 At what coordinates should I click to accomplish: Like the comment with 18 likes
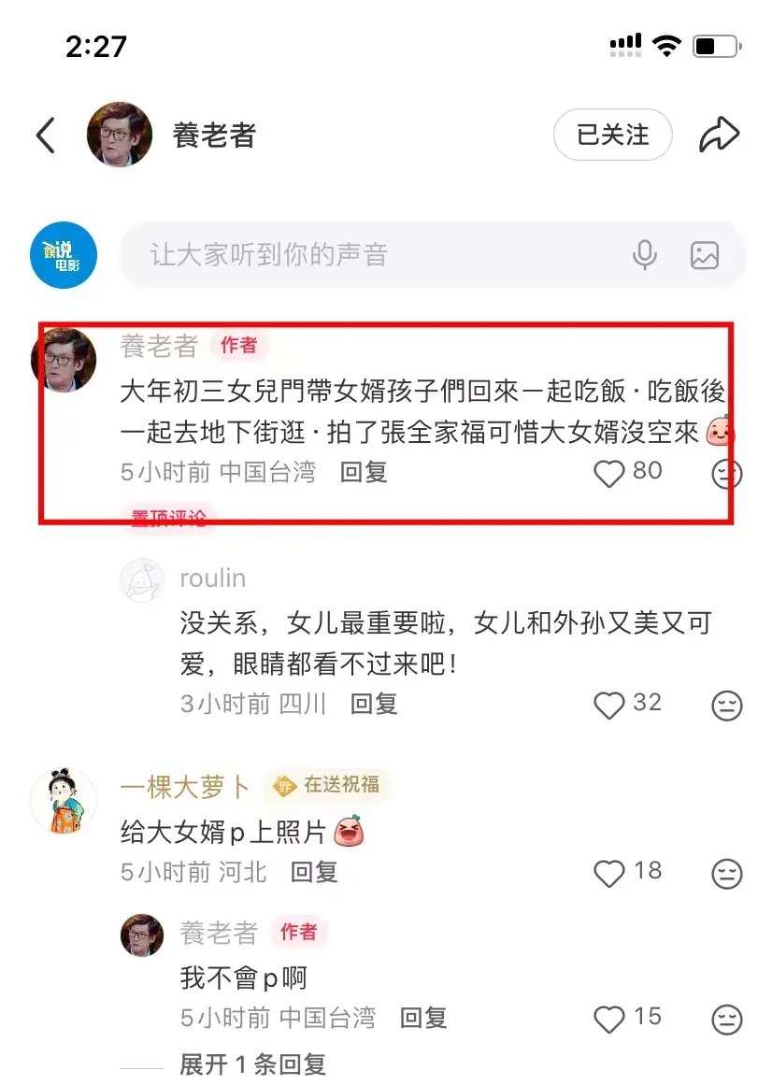pyautogui.click(x=609, y=873)
